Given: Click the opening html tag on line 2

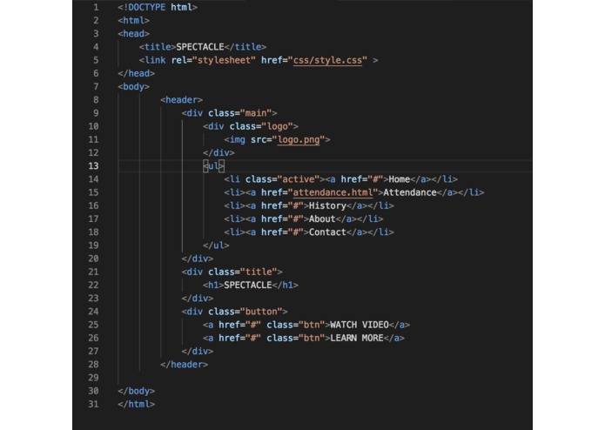Looking at the screenshot, I should click(133, 20).
